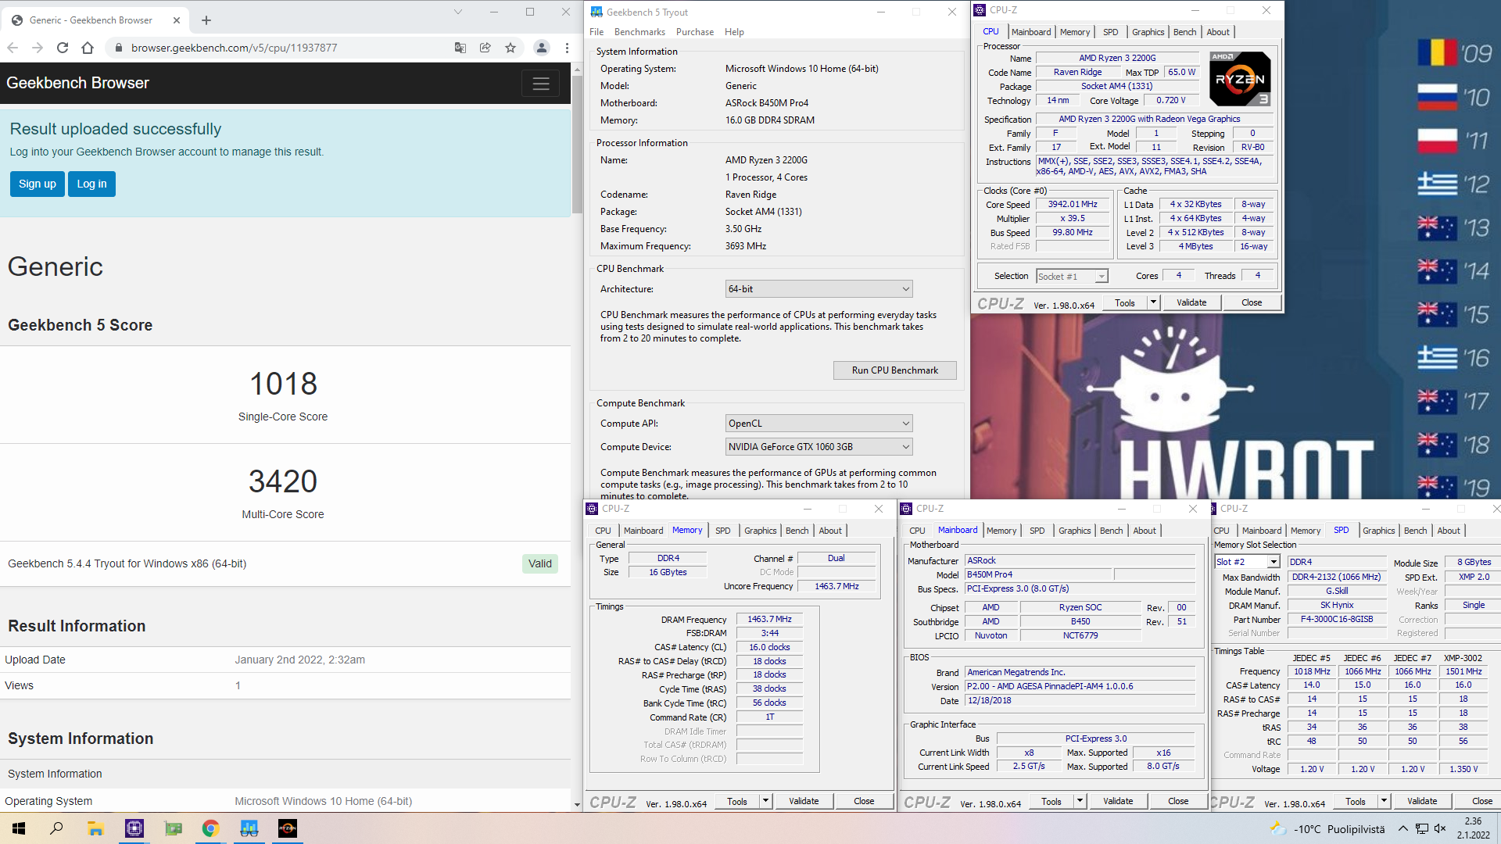Click Close button in CPU-Z Memory window

[x=864, y=801]
